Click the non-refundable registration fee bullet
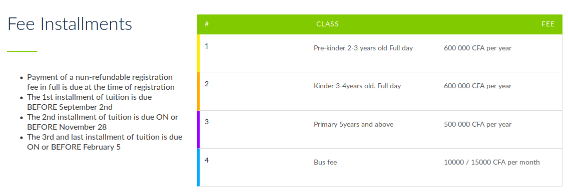Viewport: 568px width, 193px height. 101,82
